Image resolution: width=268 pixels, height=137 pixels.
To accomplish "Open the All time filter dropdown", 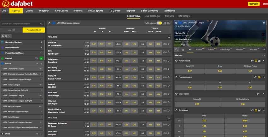I will click(6, 36).
